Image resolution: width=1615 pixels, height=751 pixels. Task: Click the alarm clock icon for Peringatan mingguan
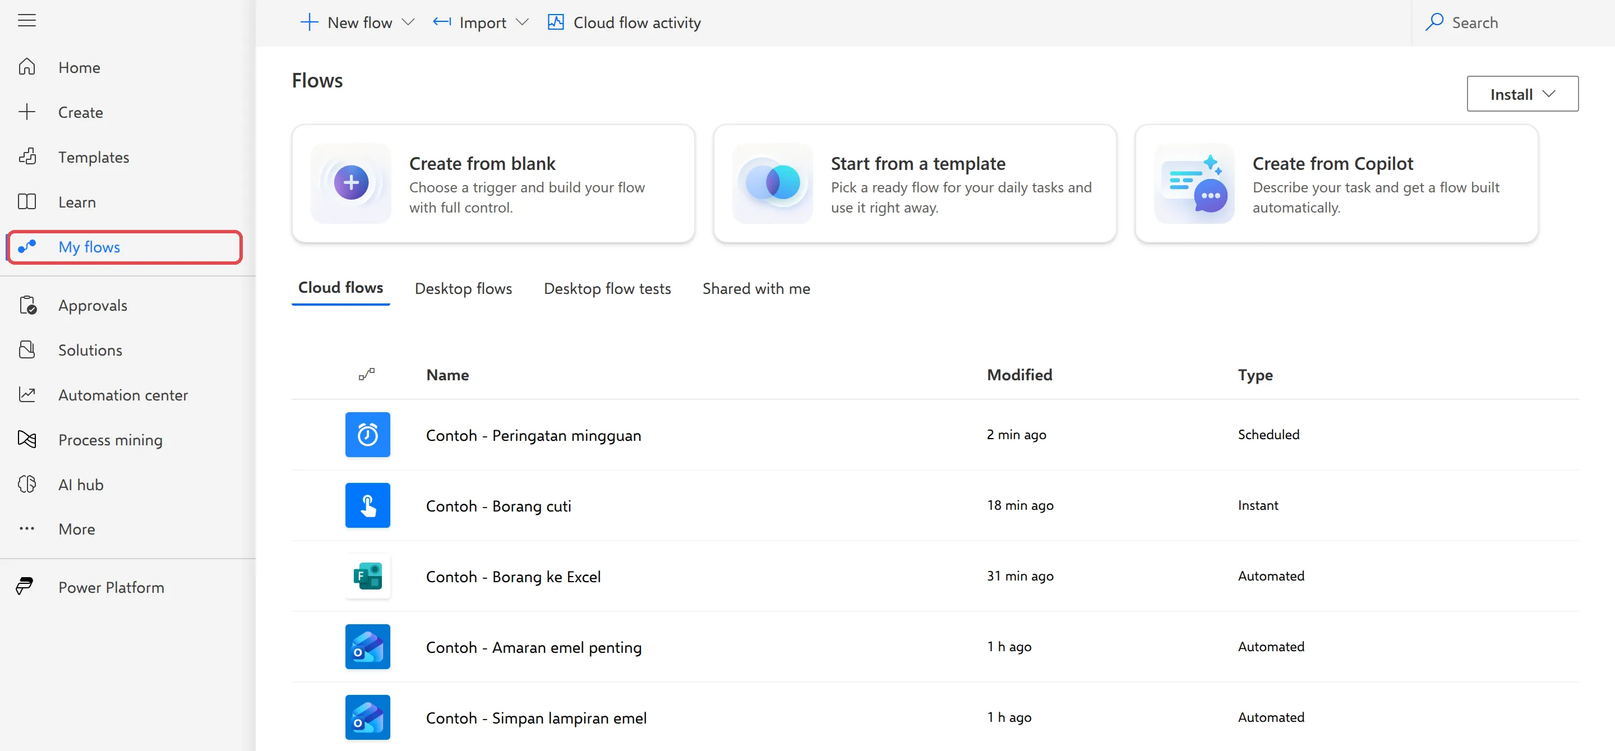(368, 435)
